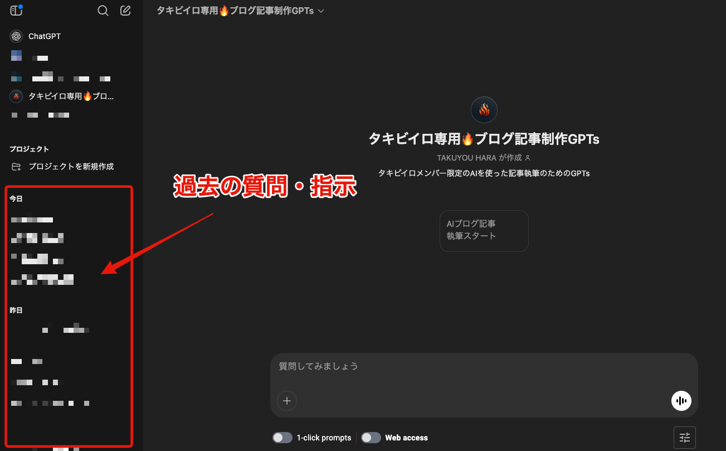This screenshot has height=451, width=726.
Task: Click the ChatGPT logo icon in the sidebar
Action: [16, 36]
